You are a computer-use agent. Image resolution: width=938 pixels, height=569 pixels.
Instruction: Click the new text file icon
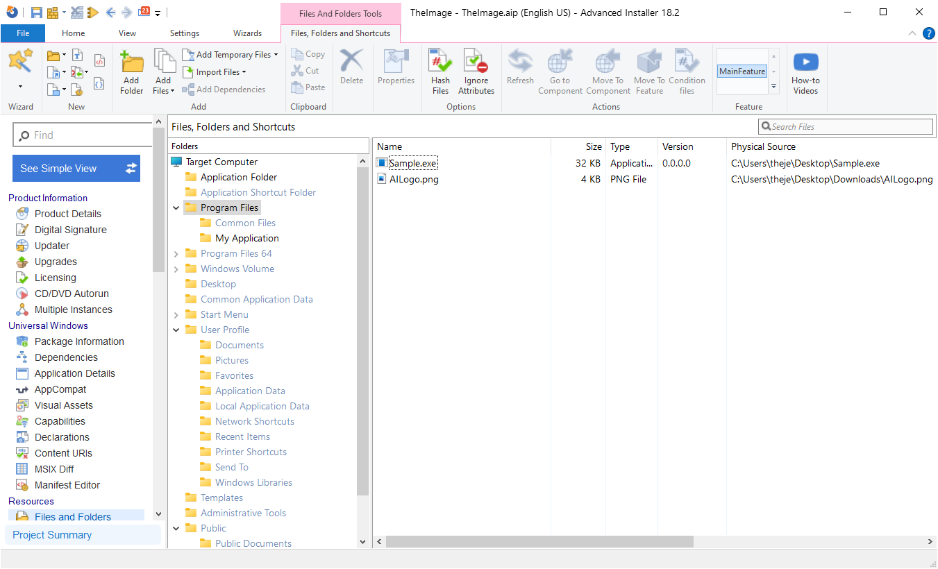pyautogui.click(x=78, y=56)
